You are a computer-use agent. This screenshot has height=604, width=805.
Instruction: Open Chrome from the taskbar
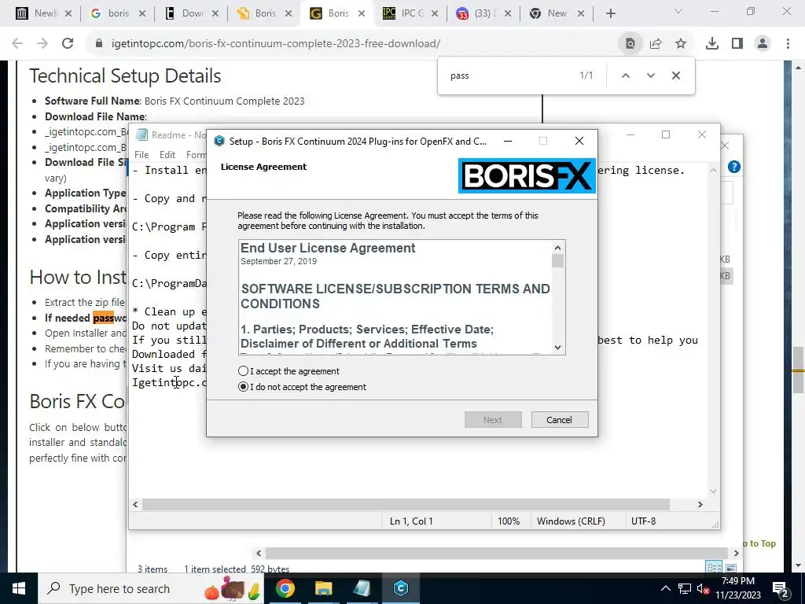[x=285, y=588]
